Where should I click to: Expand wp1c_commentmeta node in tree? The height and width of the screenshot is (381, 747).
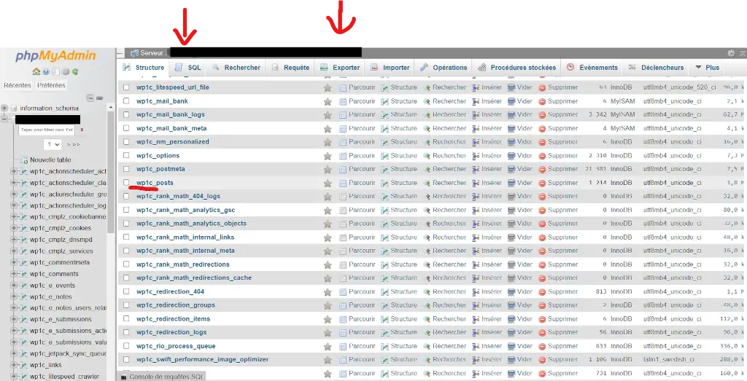click(14, 262)
